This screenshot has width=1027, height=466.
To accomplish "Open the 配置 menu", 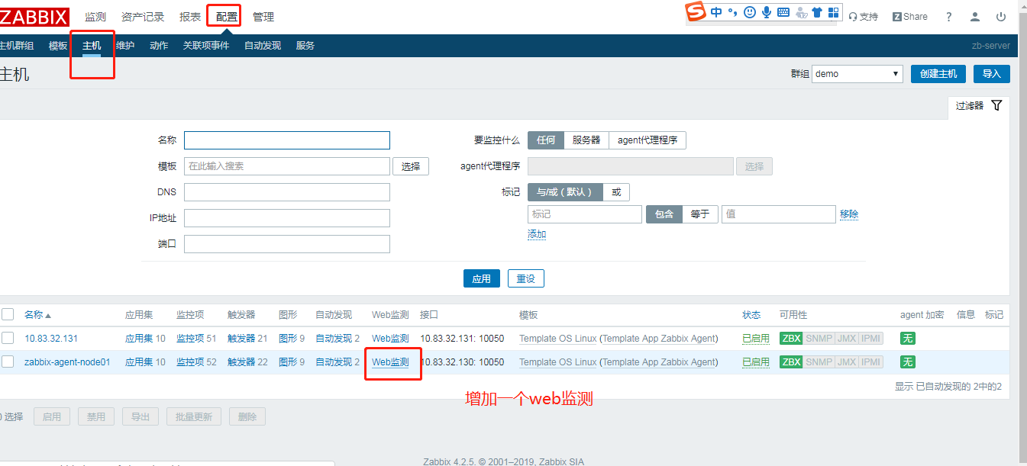I will [227, 17].
